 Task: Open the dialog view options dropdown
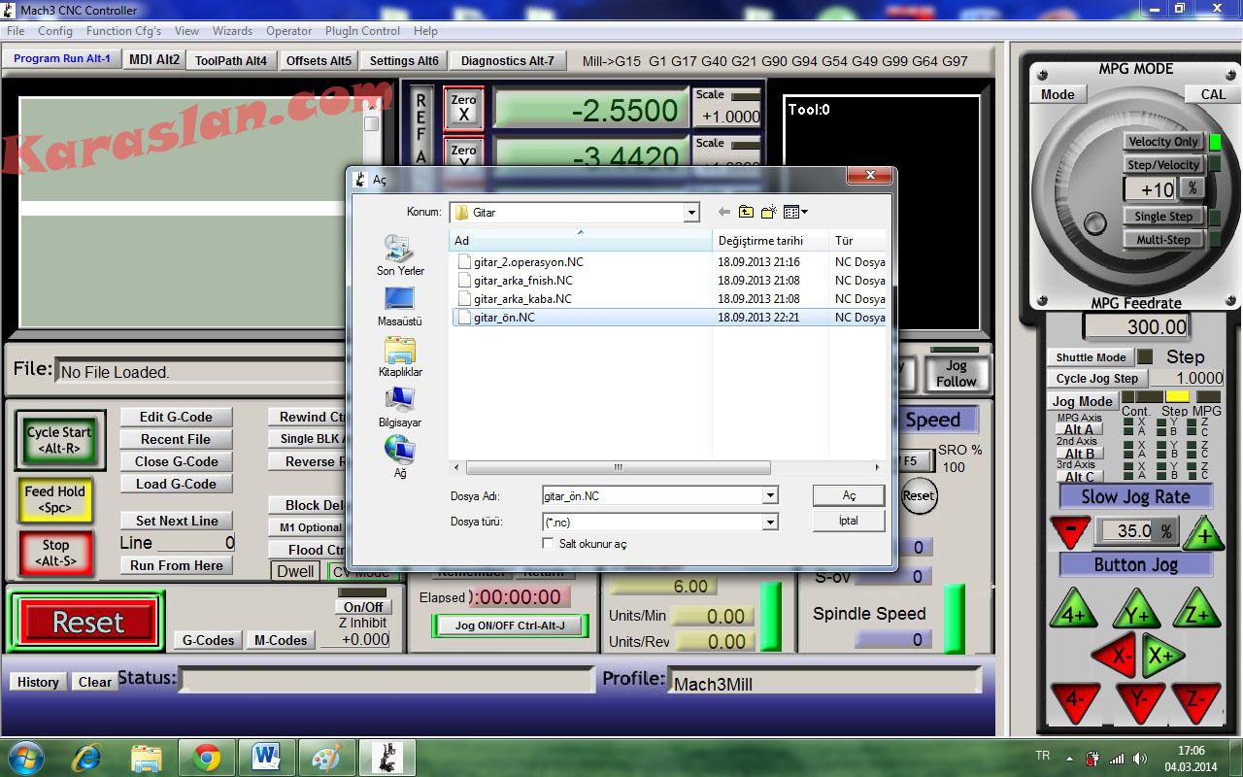tap(796, 212)
